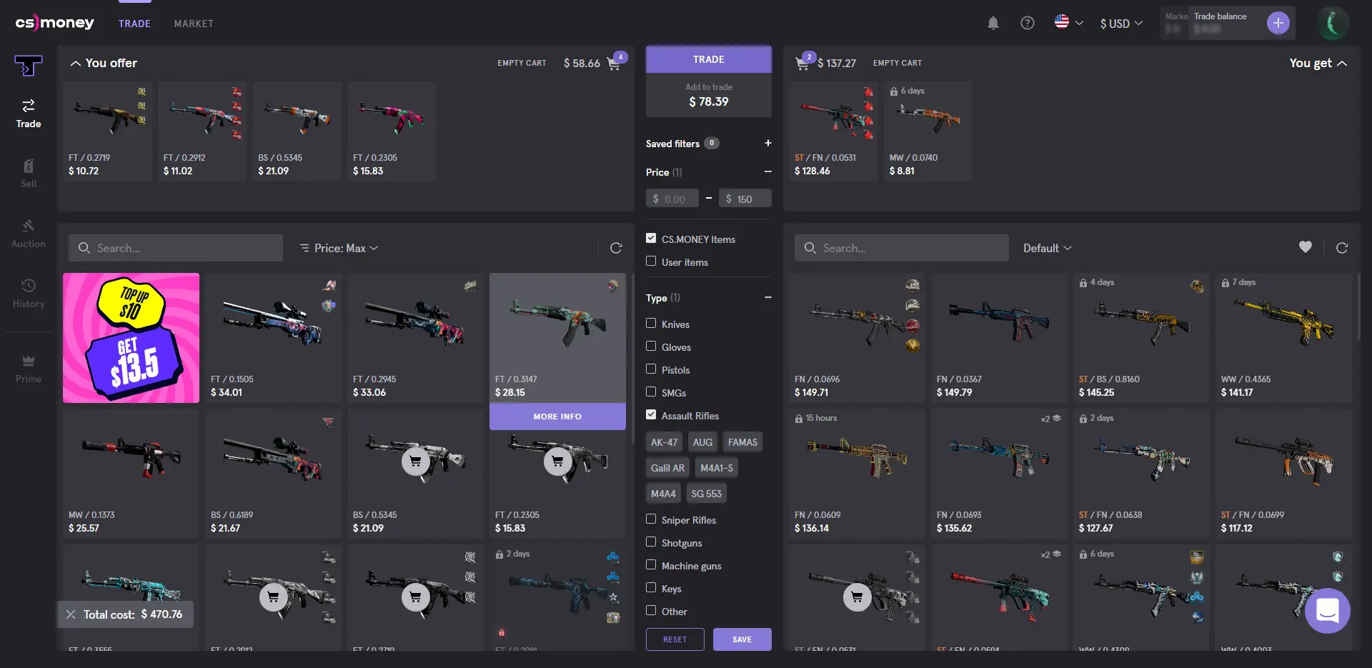
Task: Open Sell in the sidebar
Action: pyautogui.click(x=29, y=174)
